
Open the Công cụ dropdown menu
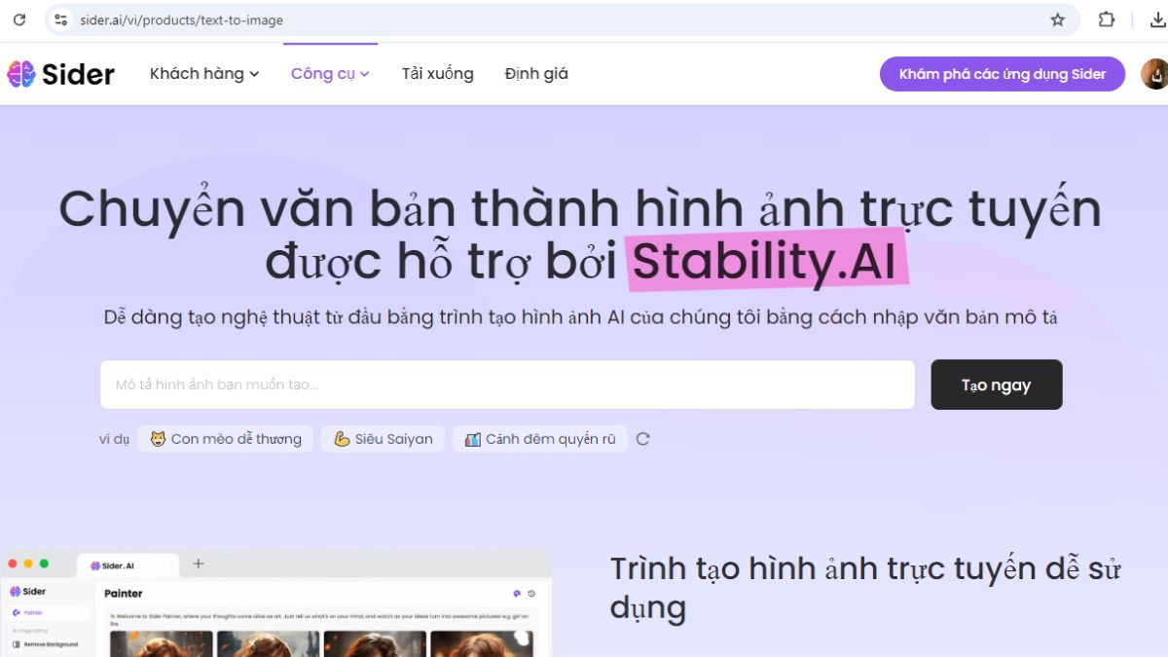pos(329,73)
